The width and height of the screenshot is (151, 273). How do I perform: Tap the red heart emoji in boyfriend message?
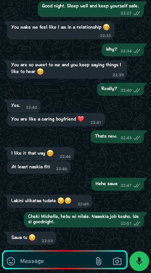[81, 119]
